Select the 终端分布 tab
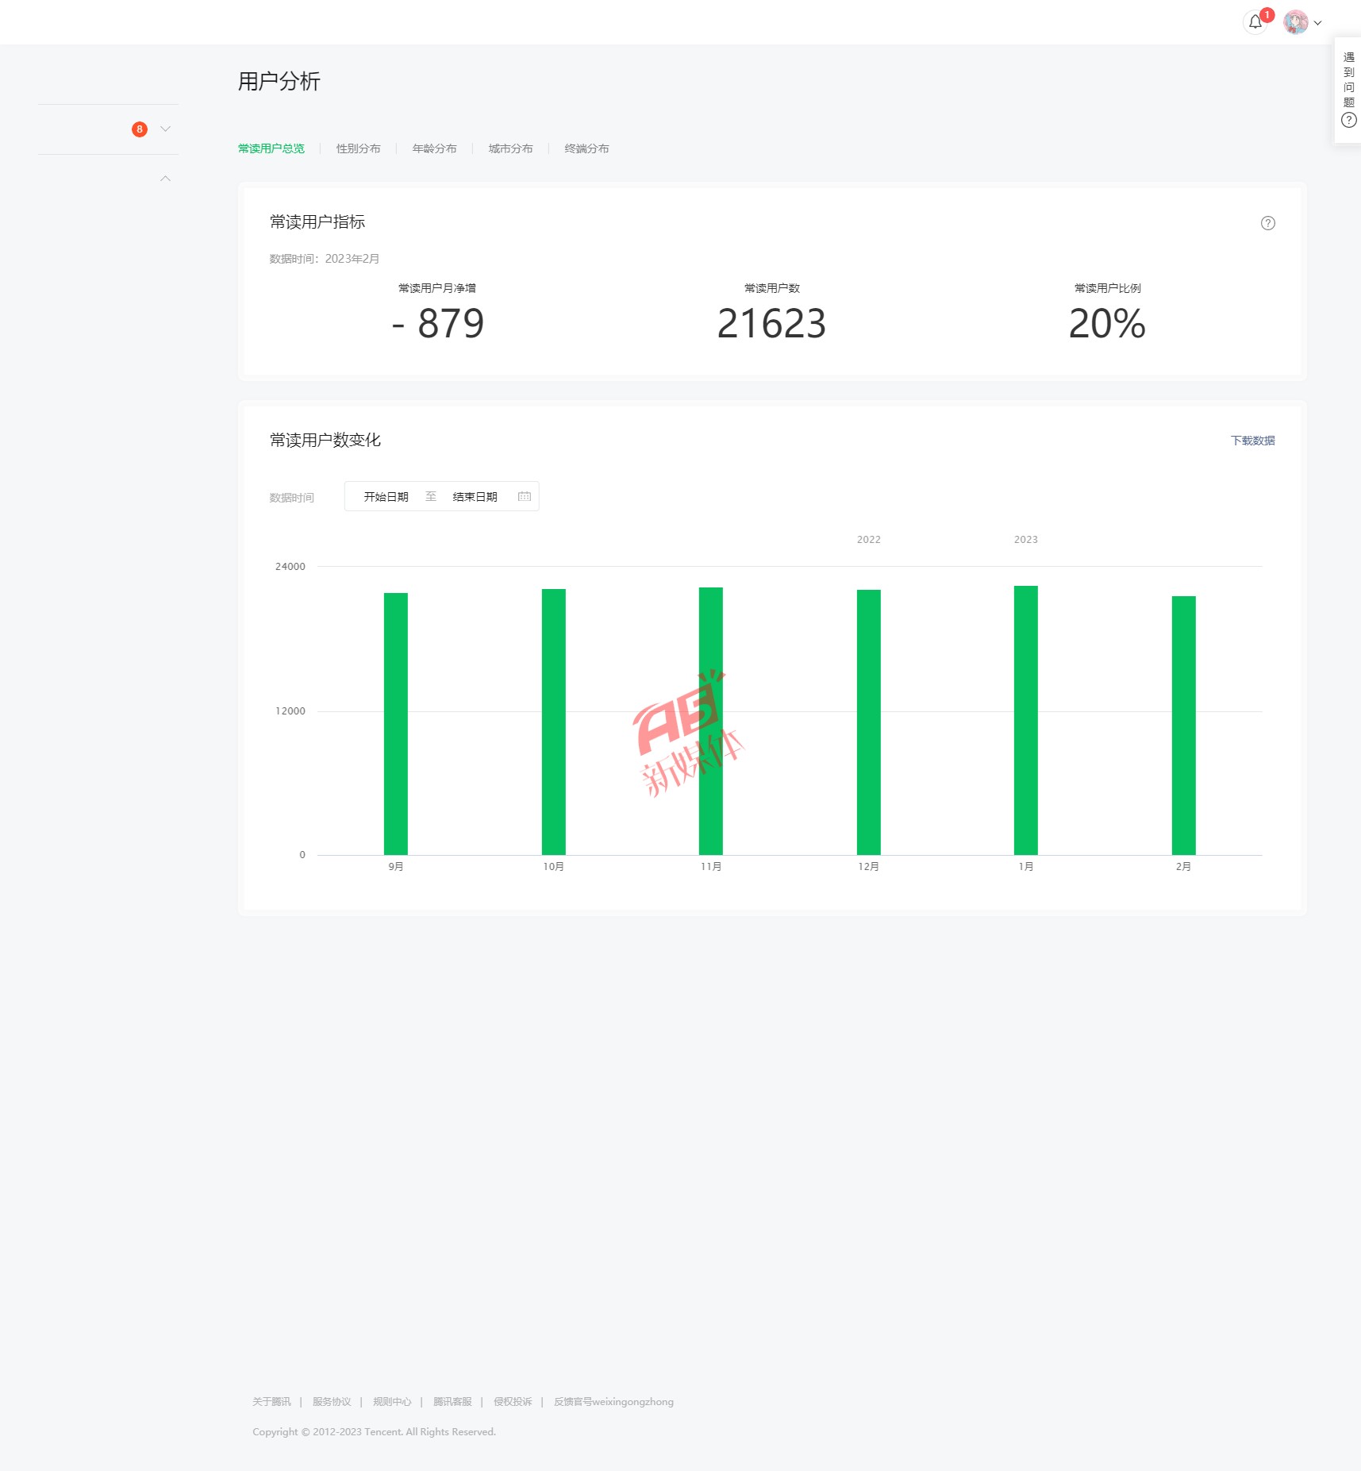 click(586, 148)
